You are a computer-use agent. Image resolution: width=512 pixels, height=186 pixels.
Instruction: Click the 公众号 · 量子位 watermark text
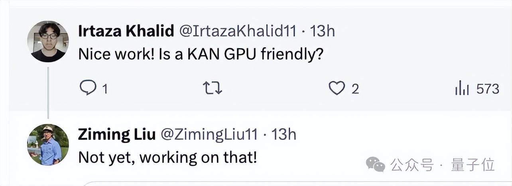click(x=443, y=164)
